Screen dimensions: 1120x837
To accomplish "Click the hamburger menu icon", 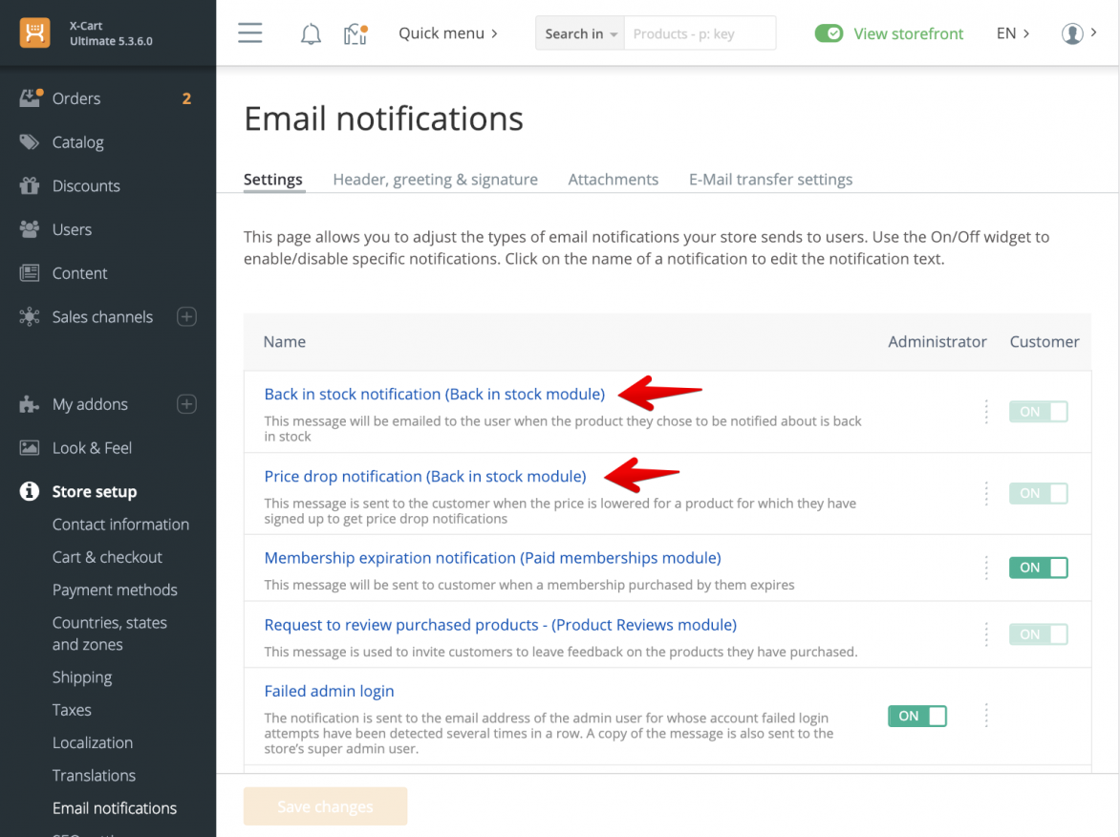I will (249, 32).
